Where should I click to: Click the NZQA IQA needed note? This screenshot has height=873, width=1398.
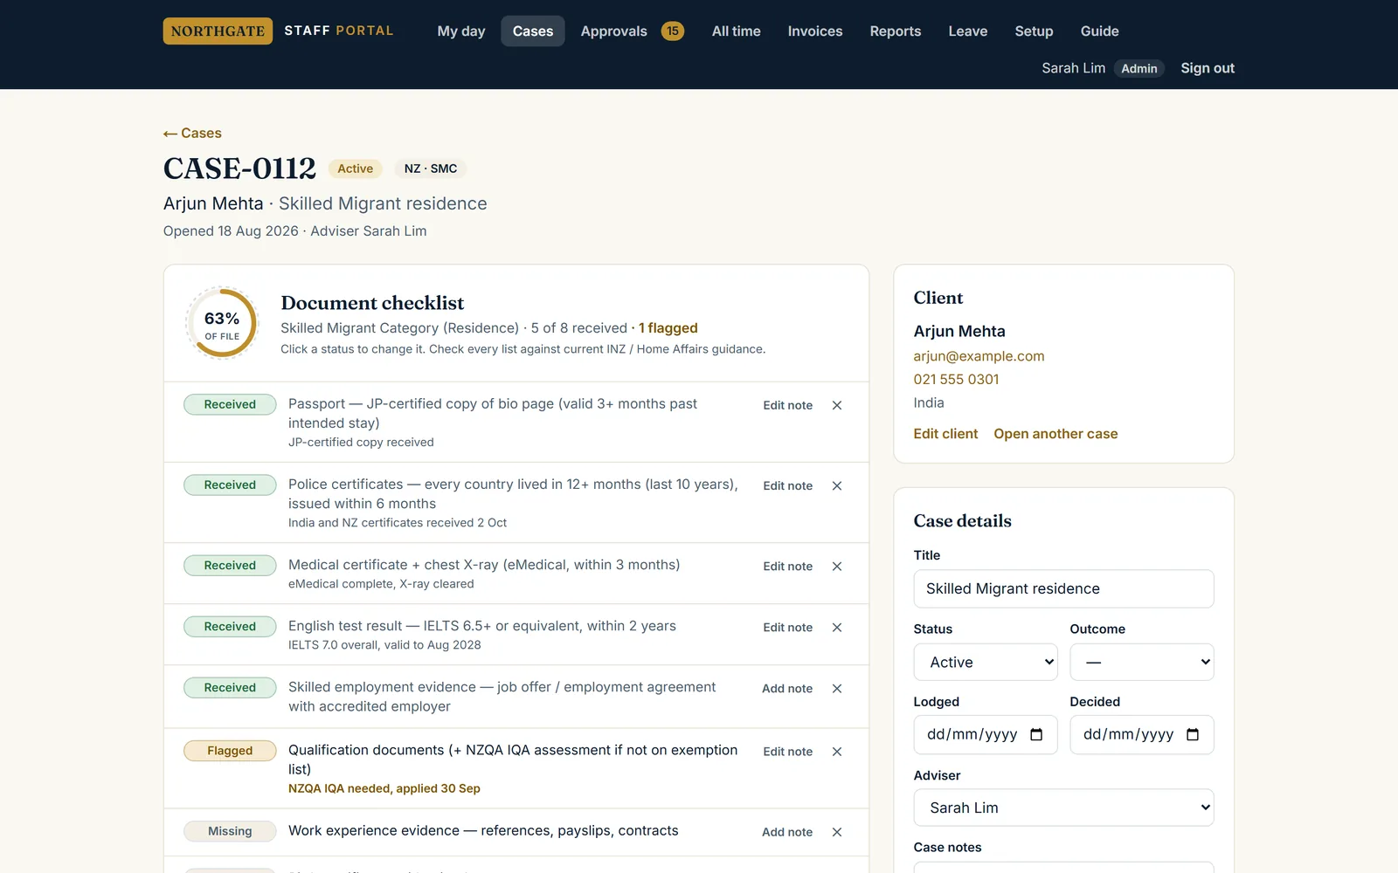coord(384,788)
